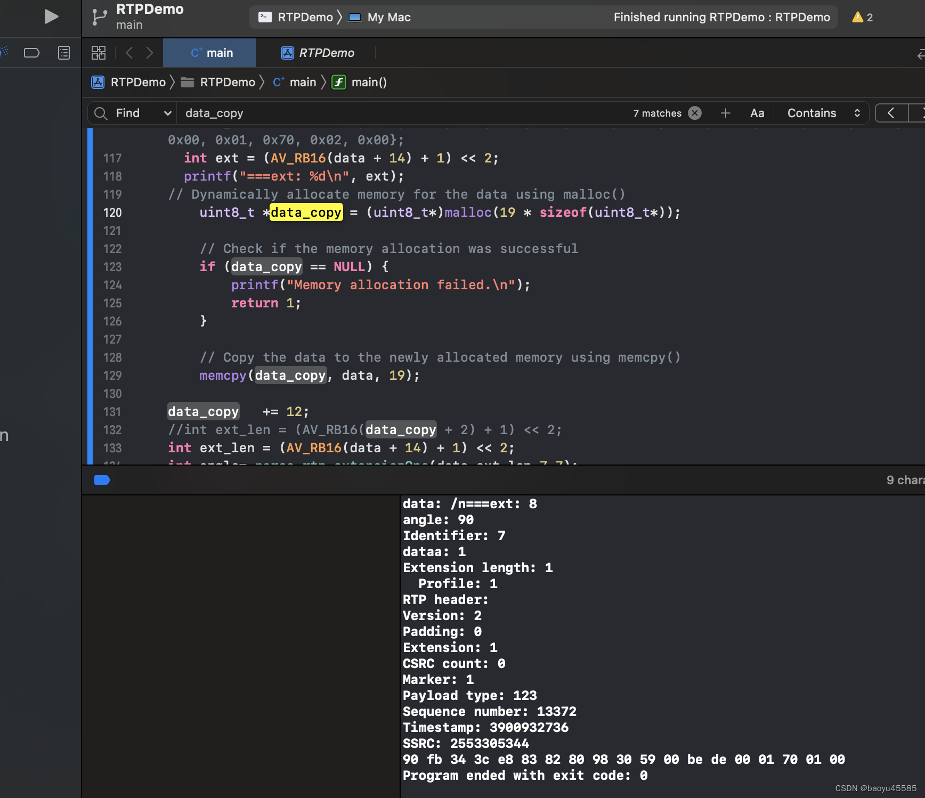This screenshot has width=925, height=798.
Task: Clear the find search text
Action: point(695,113)
